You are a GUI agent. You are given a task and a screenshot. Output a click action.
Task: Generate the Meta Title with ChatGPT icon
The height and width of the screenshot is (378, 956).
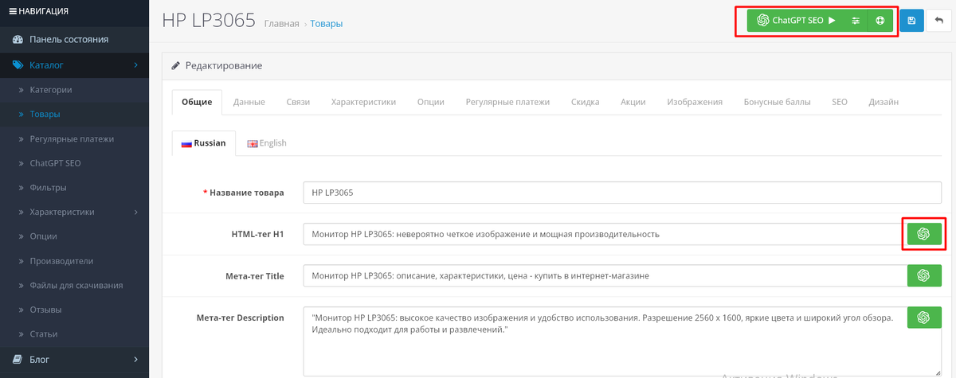click(924, 275)
